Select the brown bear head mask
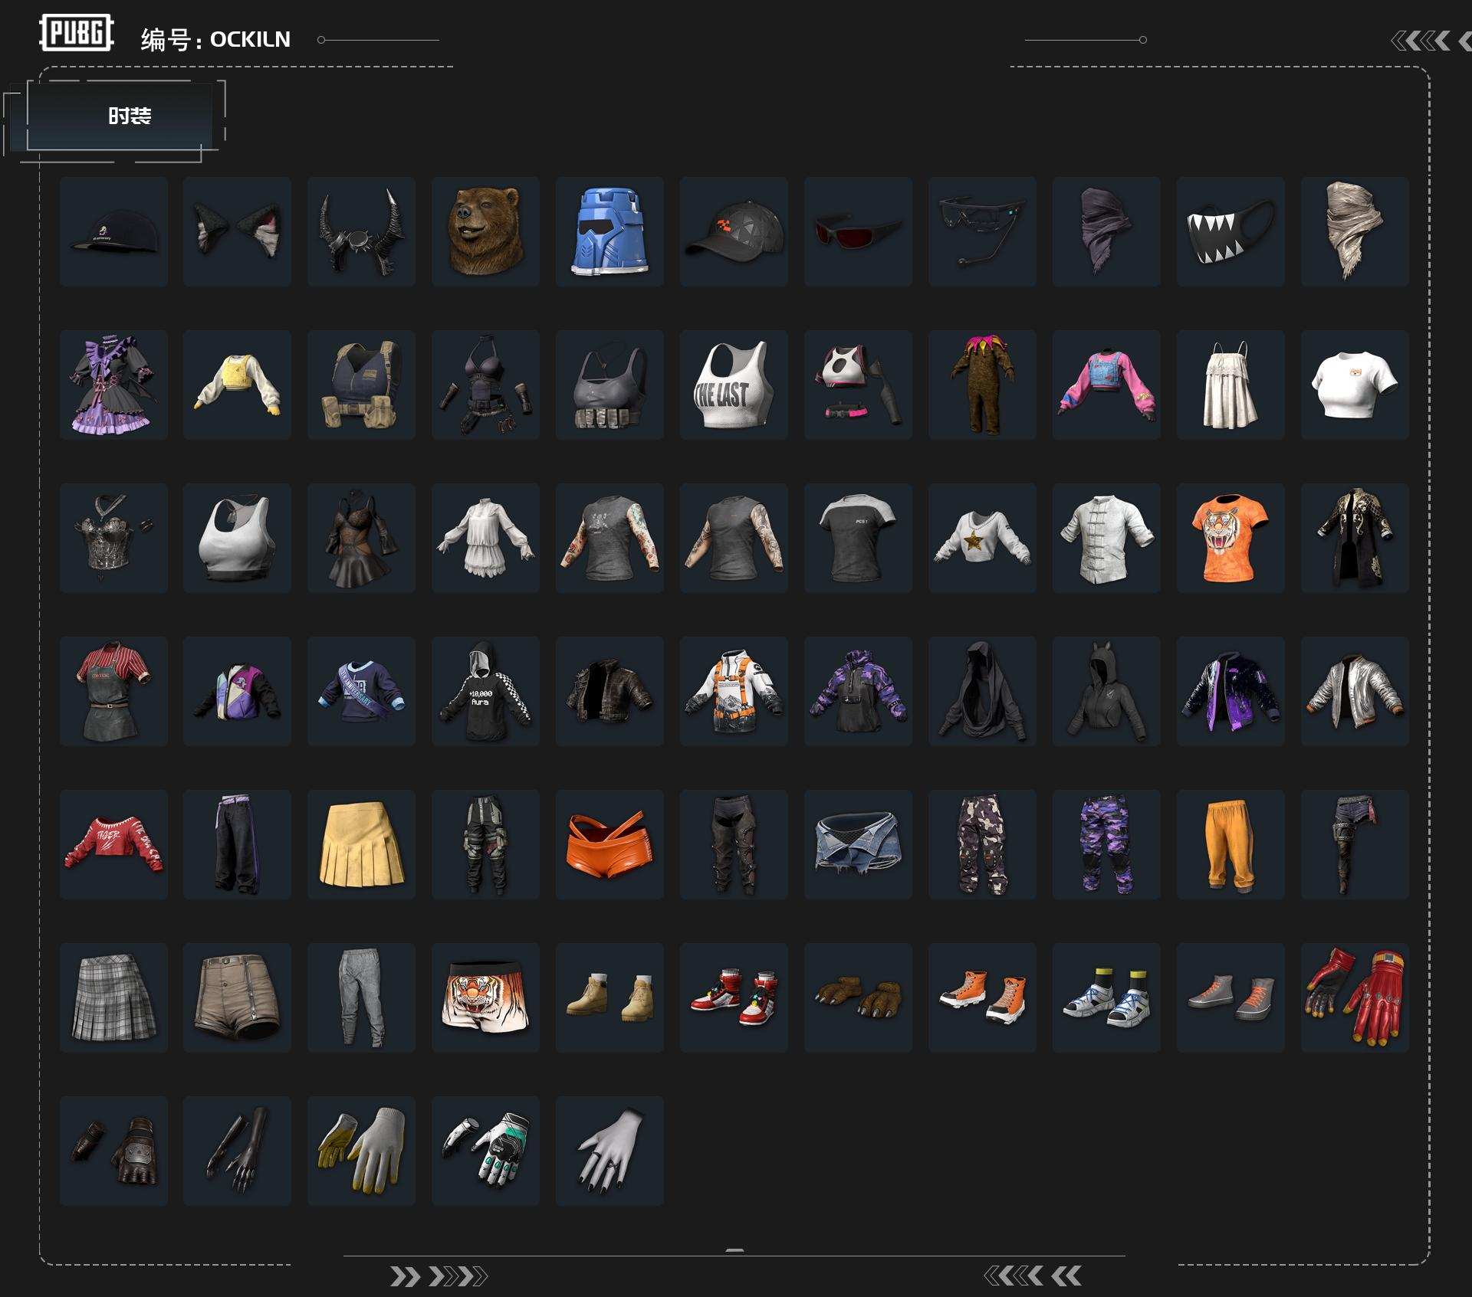This screenshot has width=1472, height=1297. [485, 231]
